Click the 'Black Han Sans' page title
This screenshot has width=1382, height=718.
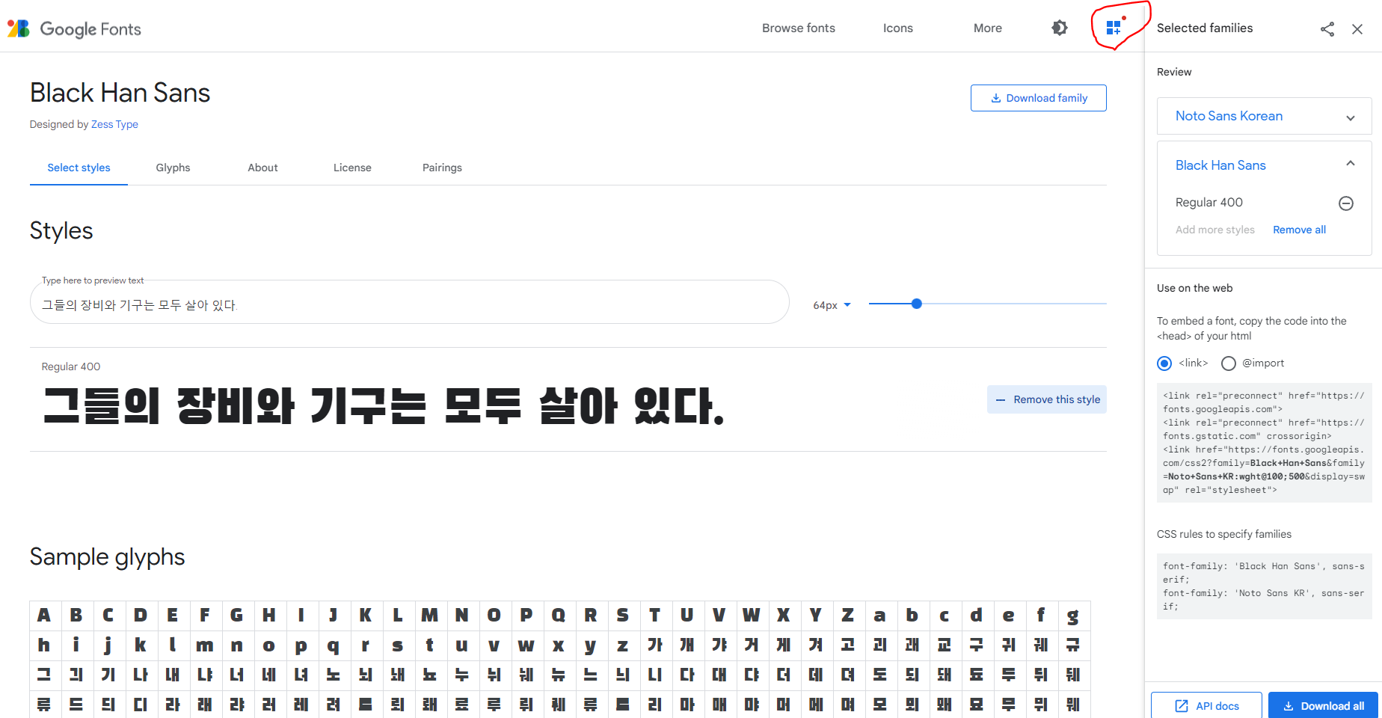point(120,93)
